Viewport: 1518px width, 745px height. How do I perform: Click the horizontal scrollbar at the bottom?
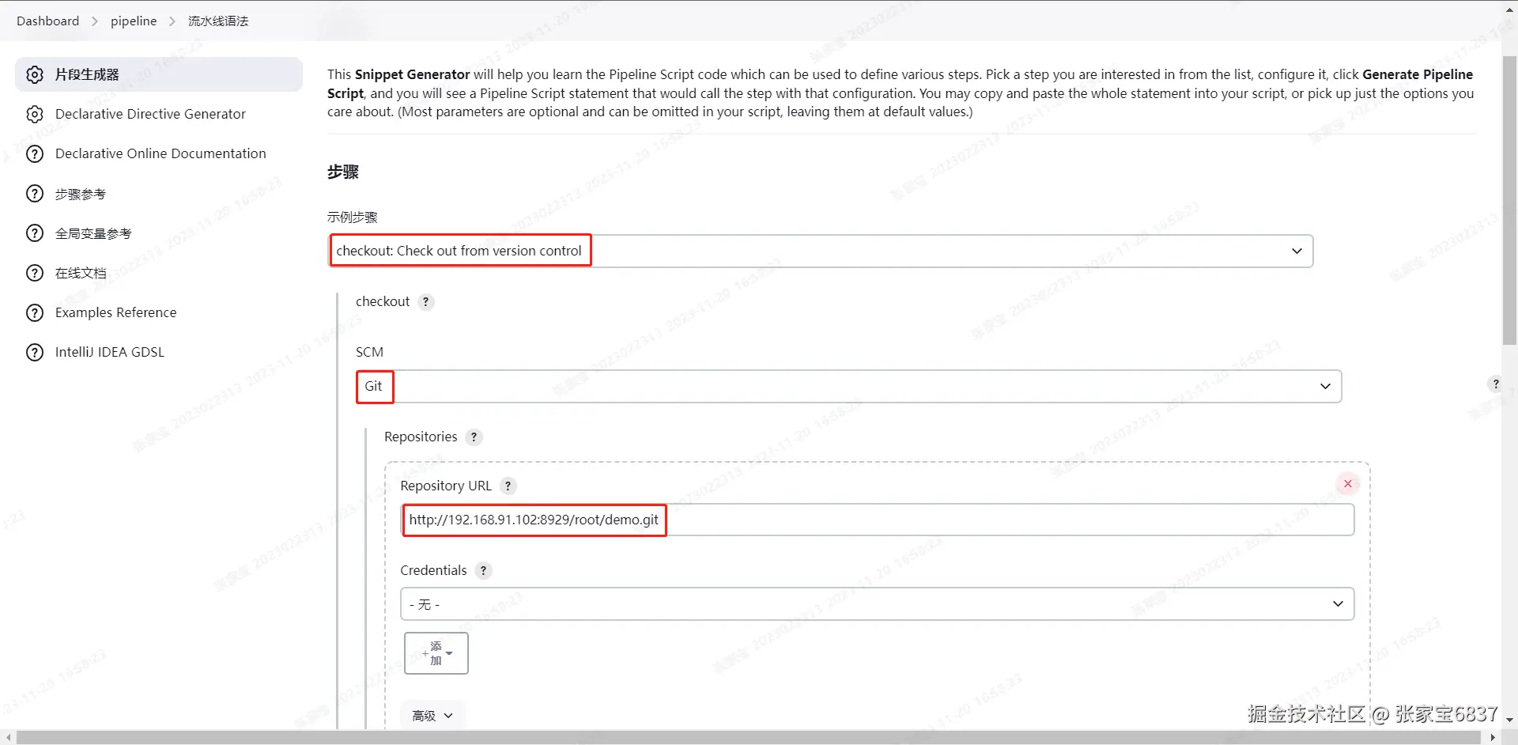747,737
